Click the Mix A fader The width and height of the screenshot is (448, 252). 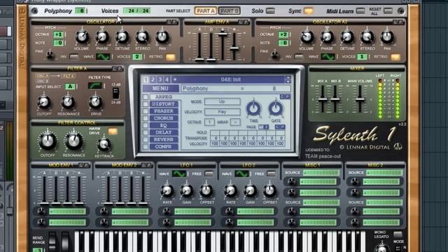pos(323,99)
